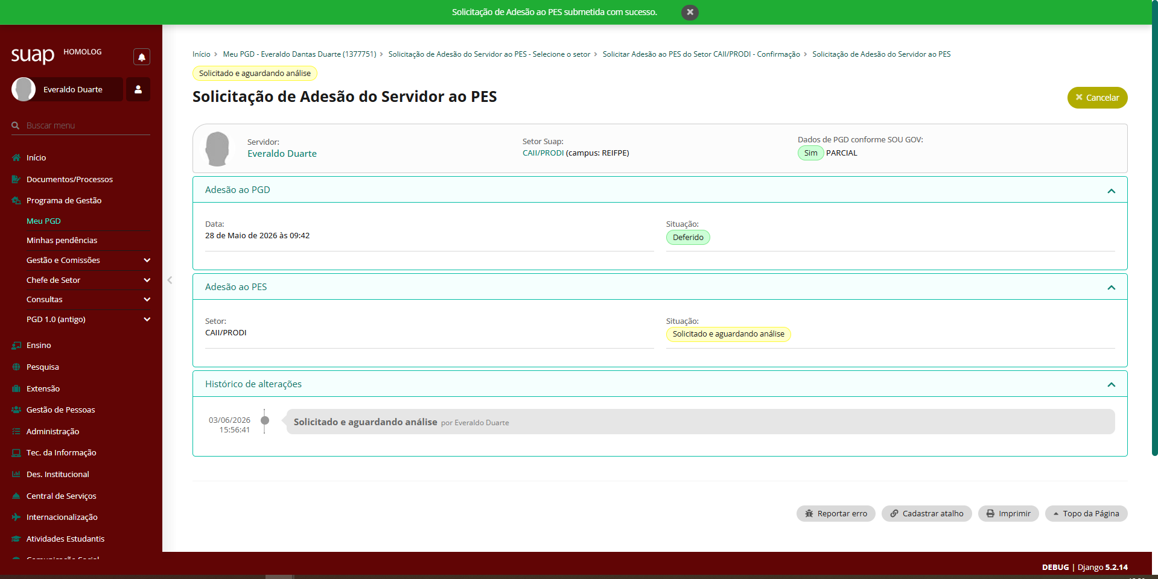Viewport: 1158px width, 579px height.
Task: Click the link icon in Cadastrar atalho
Action: pyautogui.click(x=894, y=514)
